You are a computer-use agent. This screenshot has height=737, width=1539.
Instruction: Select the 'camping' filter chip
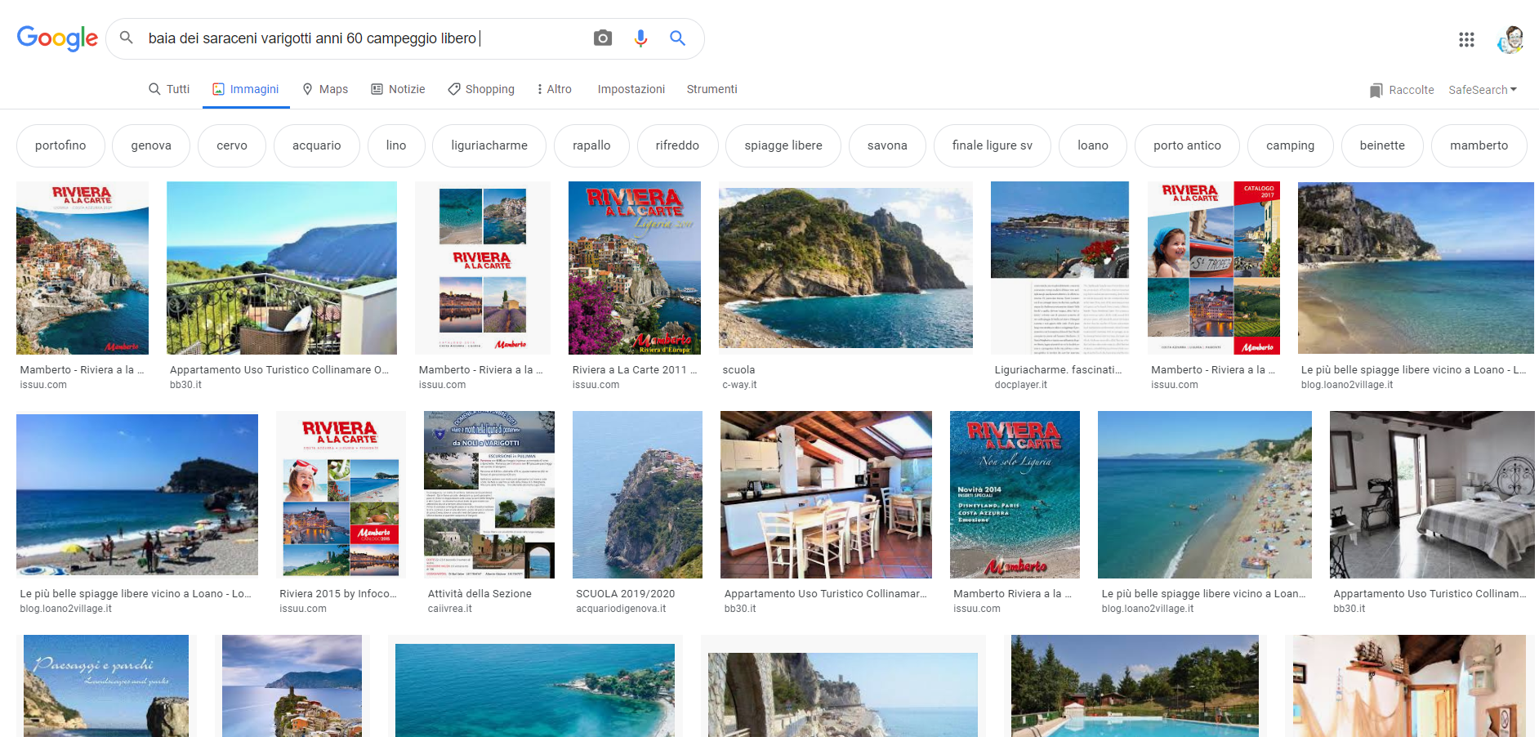tap(1290, 145)
